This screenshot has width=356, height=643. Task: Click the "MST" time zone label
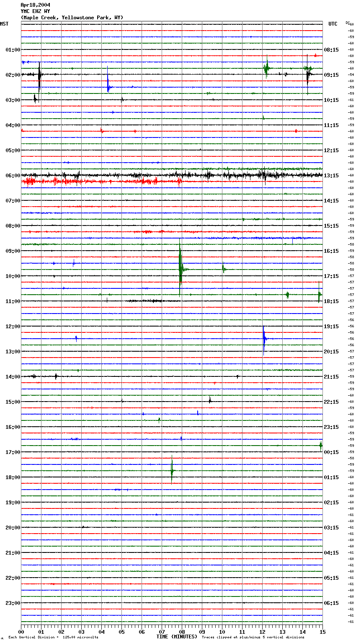(x=4, y=24)
